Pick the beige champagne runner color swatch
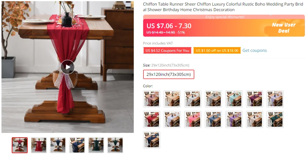Screen dimensions: 306x154 (172, 99)
